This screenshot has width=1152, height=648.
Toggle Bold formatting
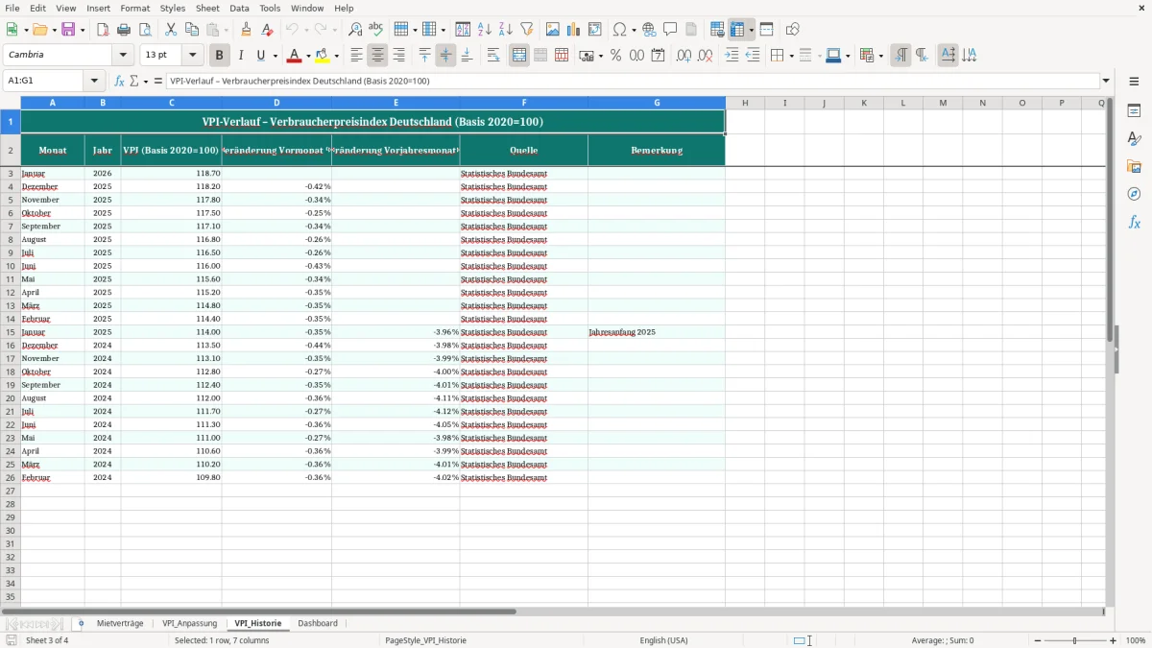click(x=220, y=56)
